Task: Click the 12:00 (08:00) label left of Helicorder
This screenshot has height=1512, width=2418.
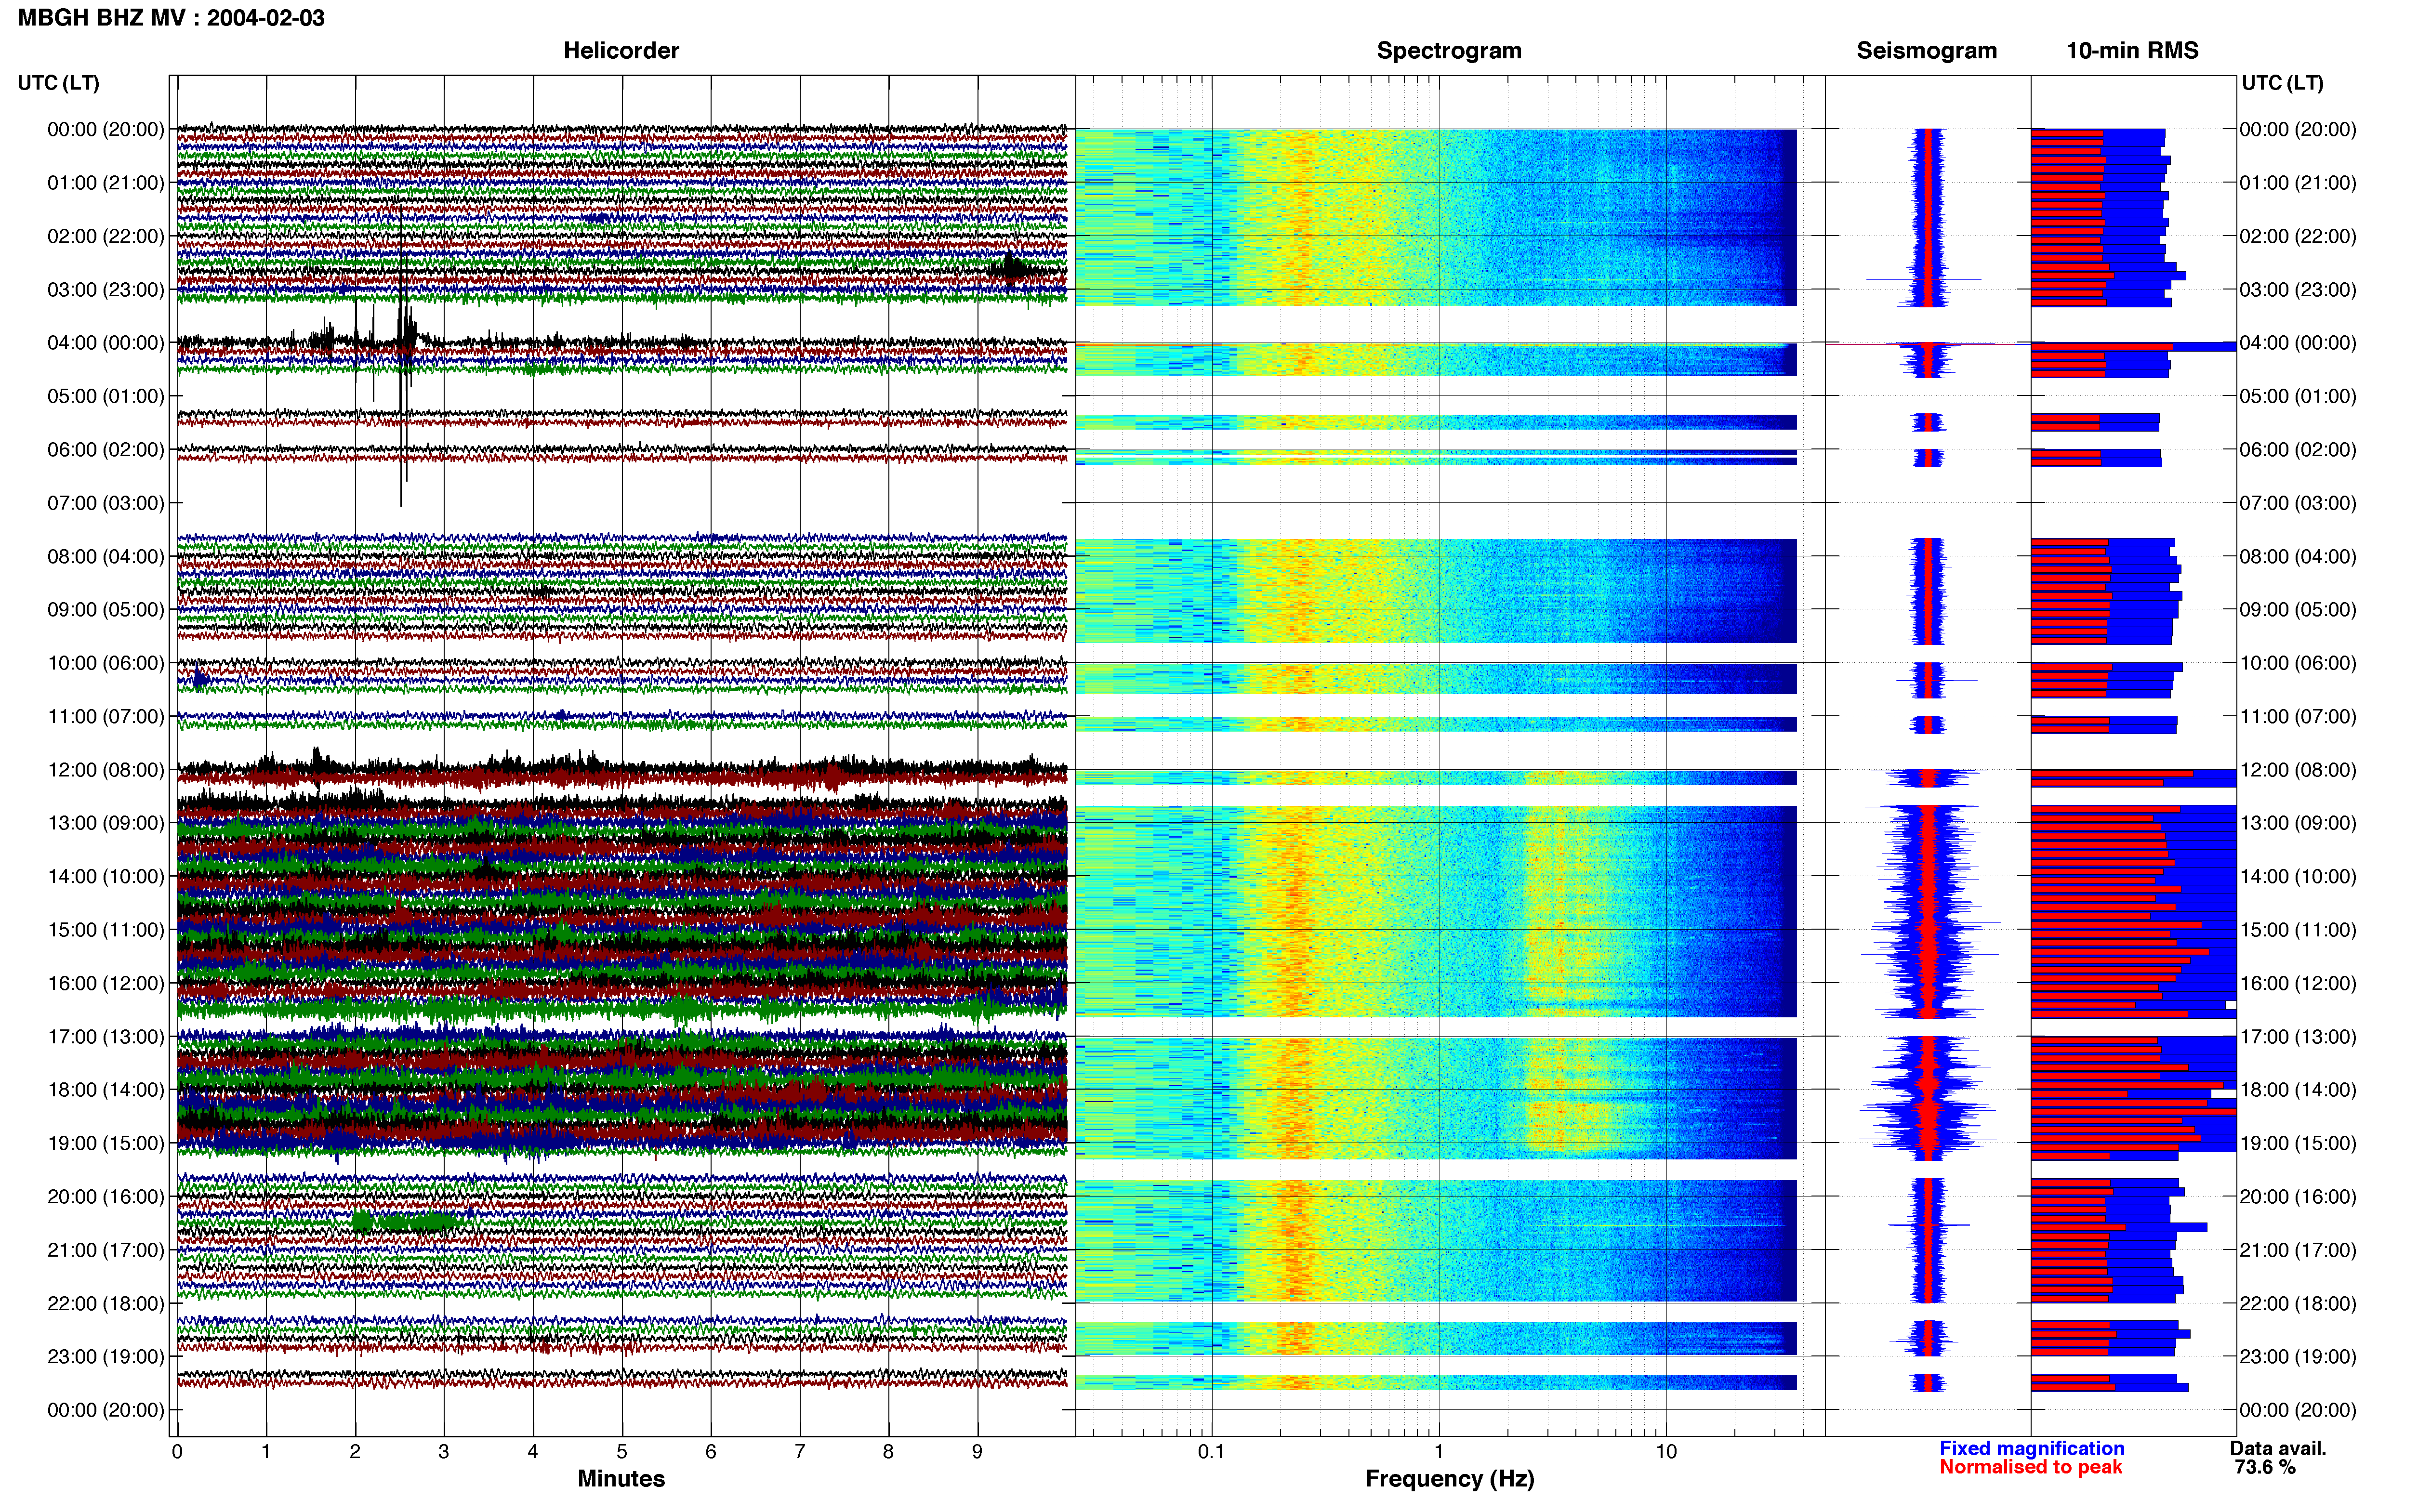Action: click(x=106, y=770)
